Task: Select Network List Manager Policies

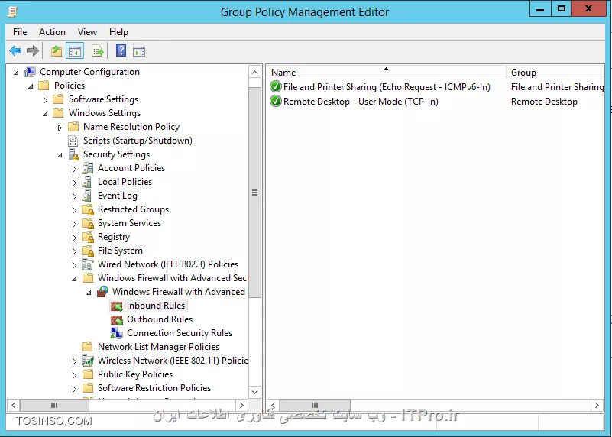Action: [158, 347]
